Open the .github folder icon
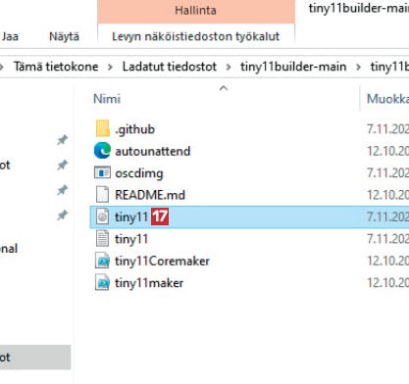The width and height of the screenshot is (409, 384). click(103, 128)
